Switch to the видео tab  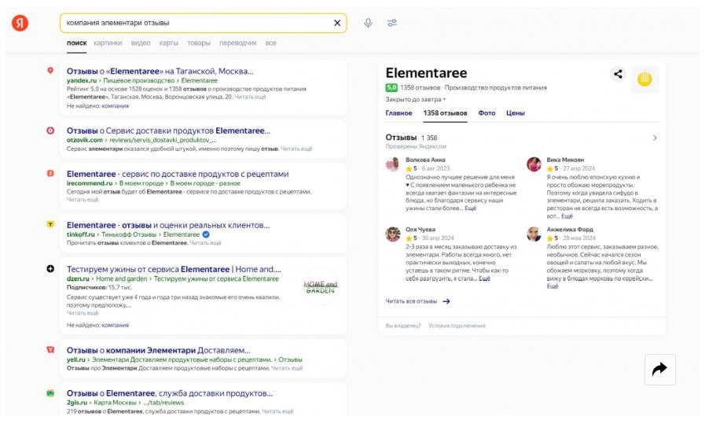point(141,43)
